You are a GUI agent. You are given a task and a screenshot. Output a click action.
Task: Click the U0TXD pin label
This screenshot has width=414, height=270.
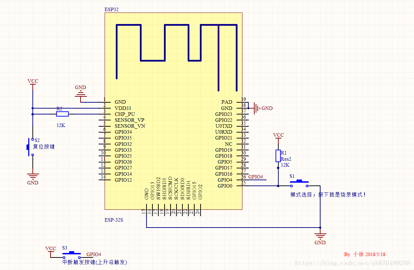point(224,126)
